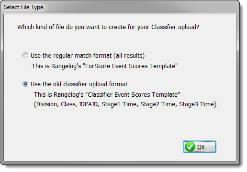This screenshot has height=172, width=247.
Task: Select the old classifier upload format radio button
Action: (25, 84)
